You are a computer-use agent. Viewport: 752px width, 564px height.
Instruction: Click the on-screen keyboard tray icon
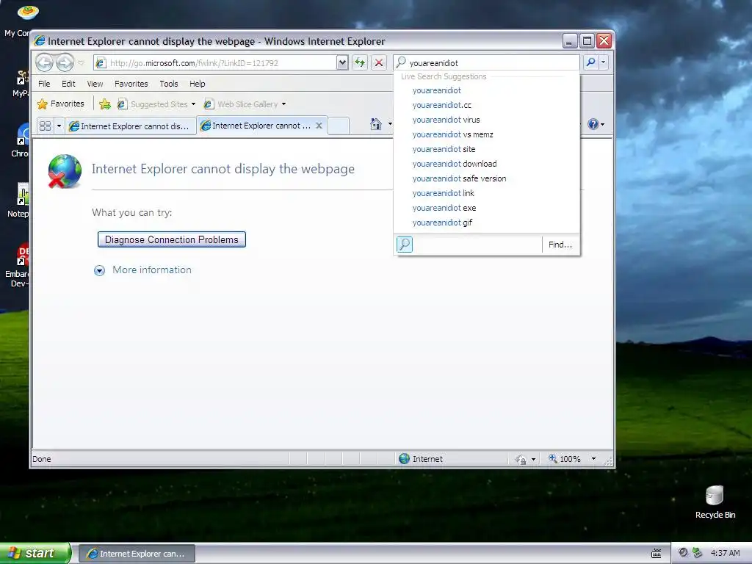pyautogui.click(x=657, y=554)
